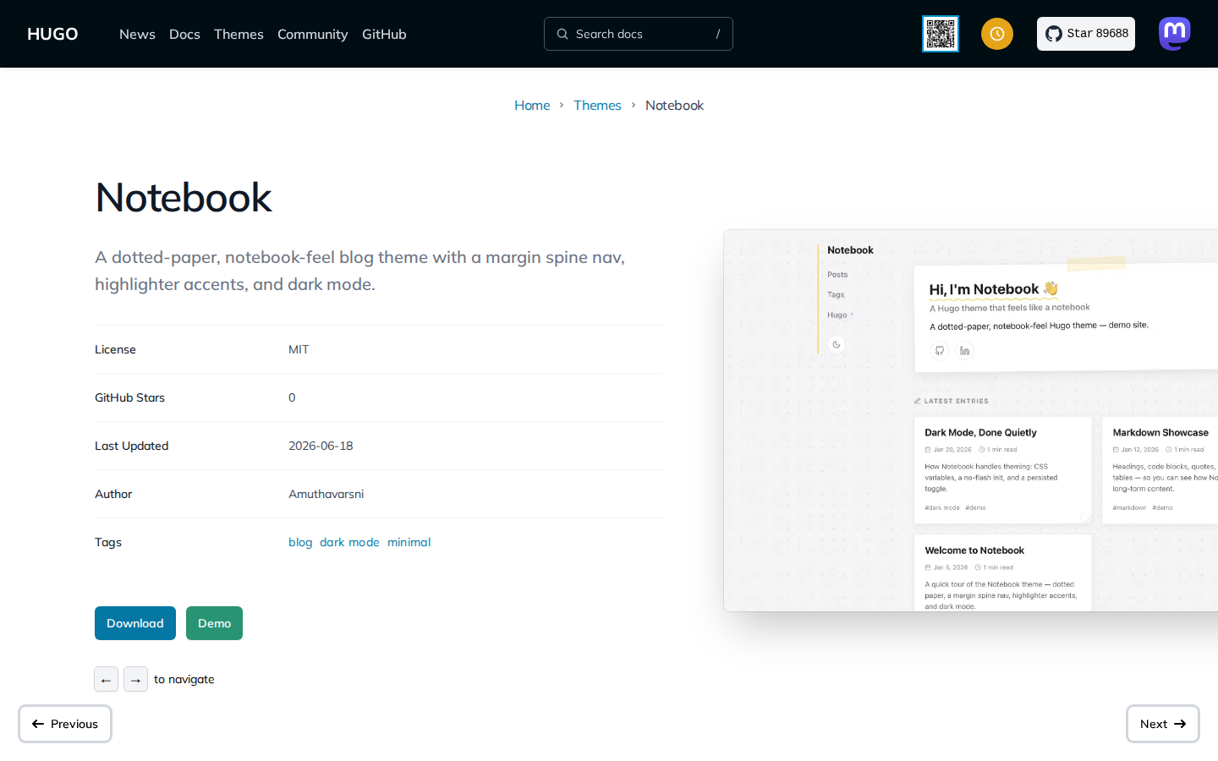Click the blue Download button
The width and height of the screenshot is (1218, 761).
pyautogui.click(x=135, y=623)
